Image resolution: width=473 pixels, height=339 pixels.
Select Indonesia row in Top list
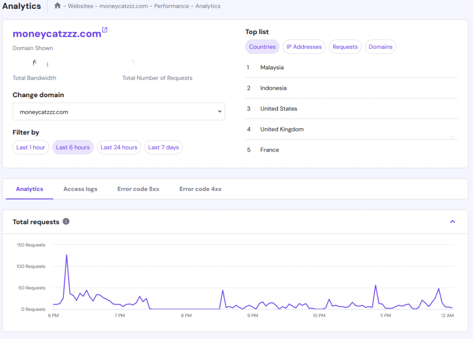coord(352,88)
